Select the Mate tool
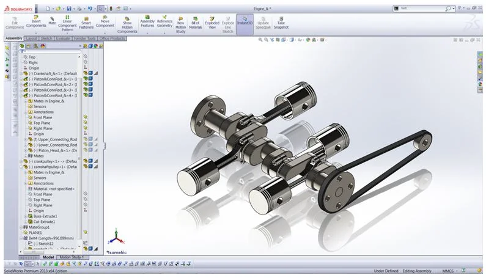 point(52,21)
